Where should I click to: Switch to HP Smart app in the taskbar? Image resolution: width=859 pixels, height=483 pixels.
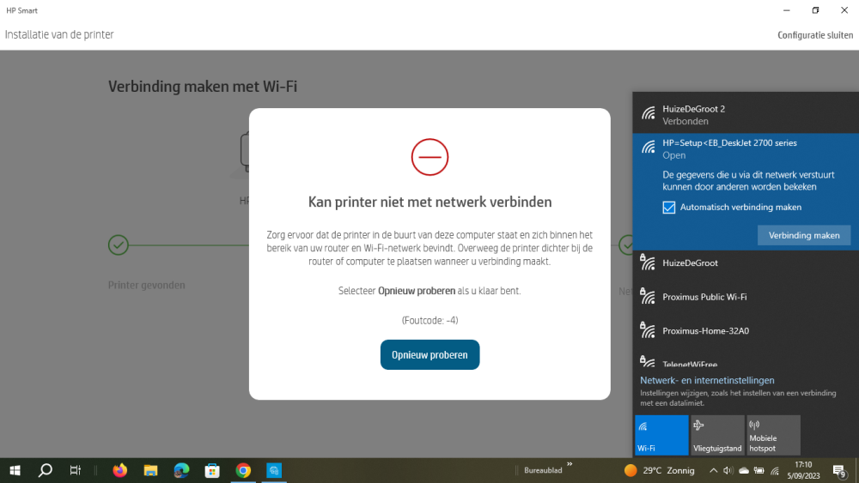coord(274,470)
